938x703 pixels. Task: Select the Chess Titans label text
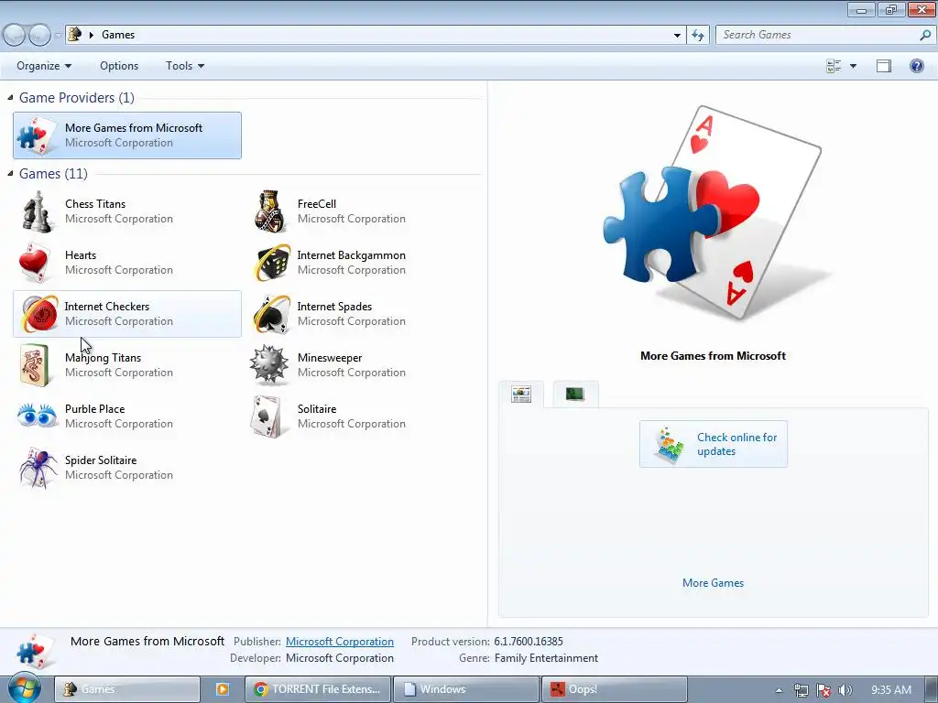click(95, 204)
